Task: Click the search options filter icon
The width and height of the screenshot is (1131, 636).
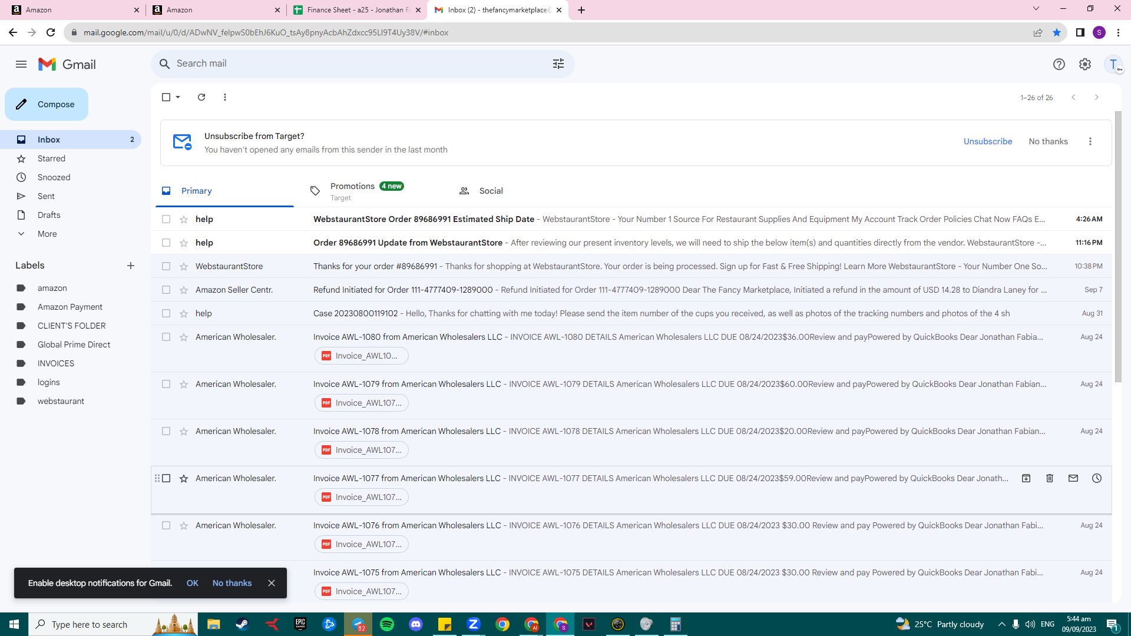Action: pyautogui.click(x=558, y=64)
